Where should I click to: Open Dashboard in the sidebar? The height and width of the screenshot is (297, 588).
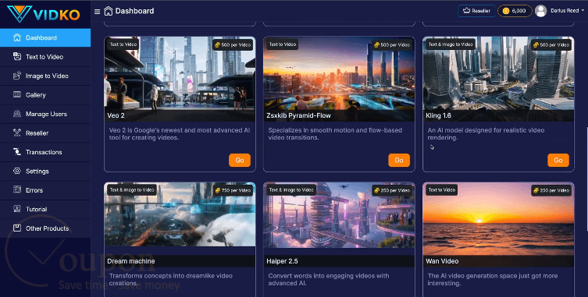click(x=45, y=38)
